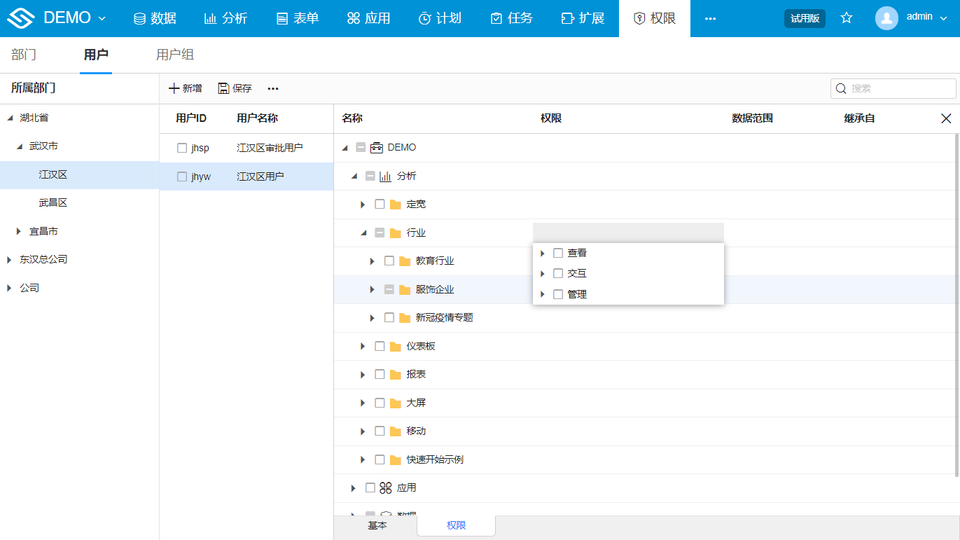Click the 应用 apps icon in tree
Screen dimensions: 960x540
coord(386,487)
